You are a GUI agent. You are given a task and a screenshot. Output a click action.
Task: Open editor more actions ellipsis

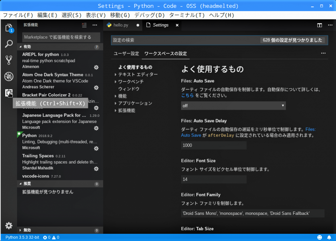tap(330, 25)
